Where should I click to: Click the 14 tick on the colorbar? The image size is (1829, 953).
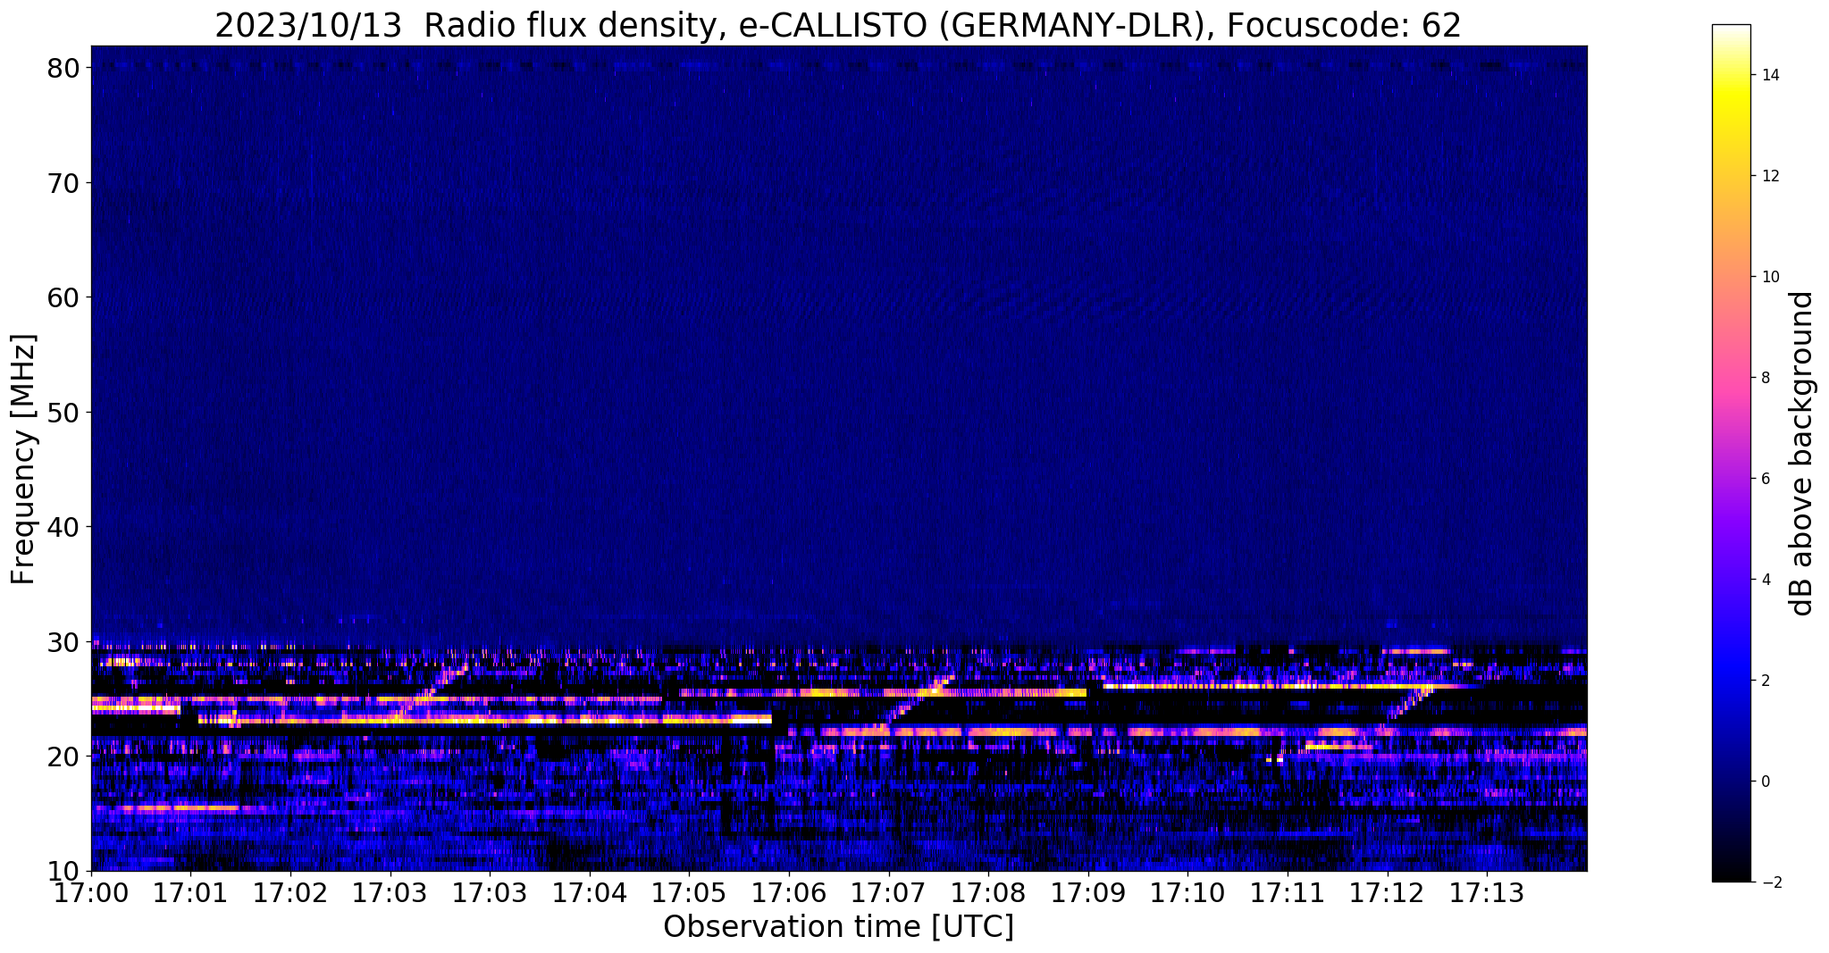click(x=1769, y=75)
